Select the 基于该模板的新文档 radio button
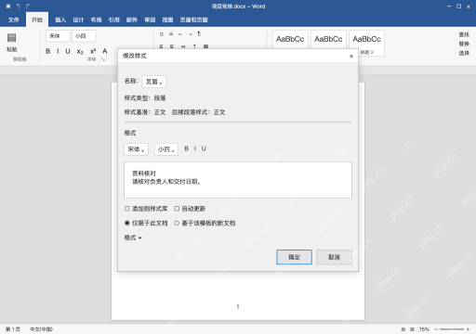The height and width of the screenshot is (334, 476). pos(177,223)
